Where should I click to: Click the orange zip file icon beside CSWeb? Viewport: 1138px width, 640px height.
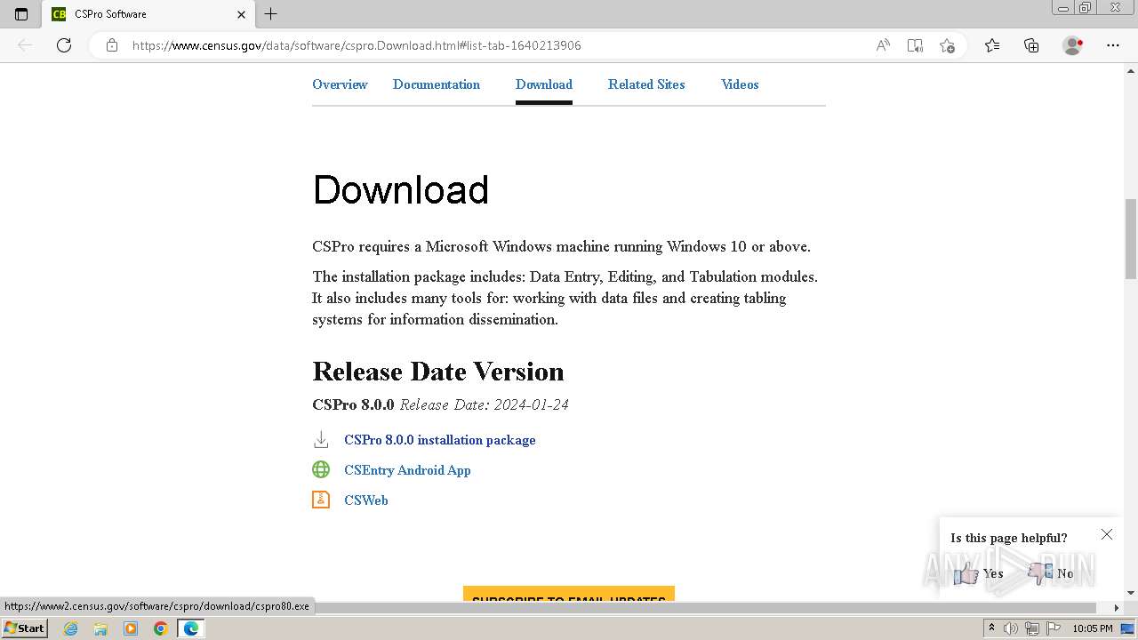[321, 500]
